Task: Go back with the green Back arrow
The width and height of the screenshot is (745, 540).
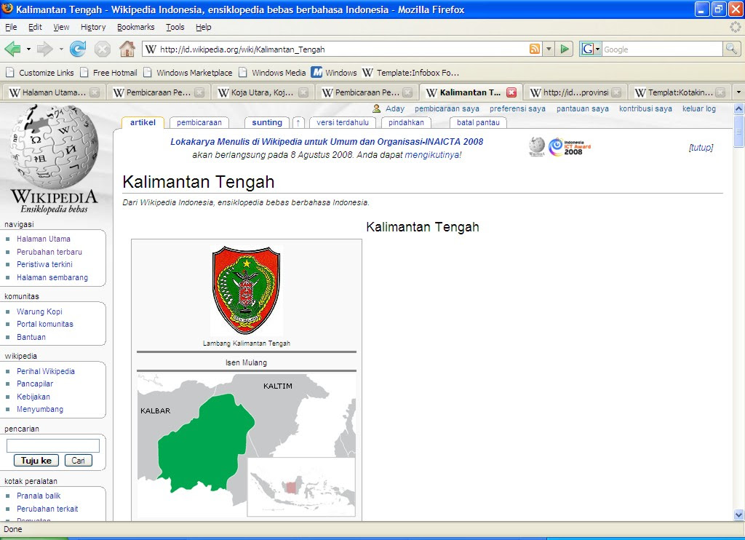Action: click(12, 49)
